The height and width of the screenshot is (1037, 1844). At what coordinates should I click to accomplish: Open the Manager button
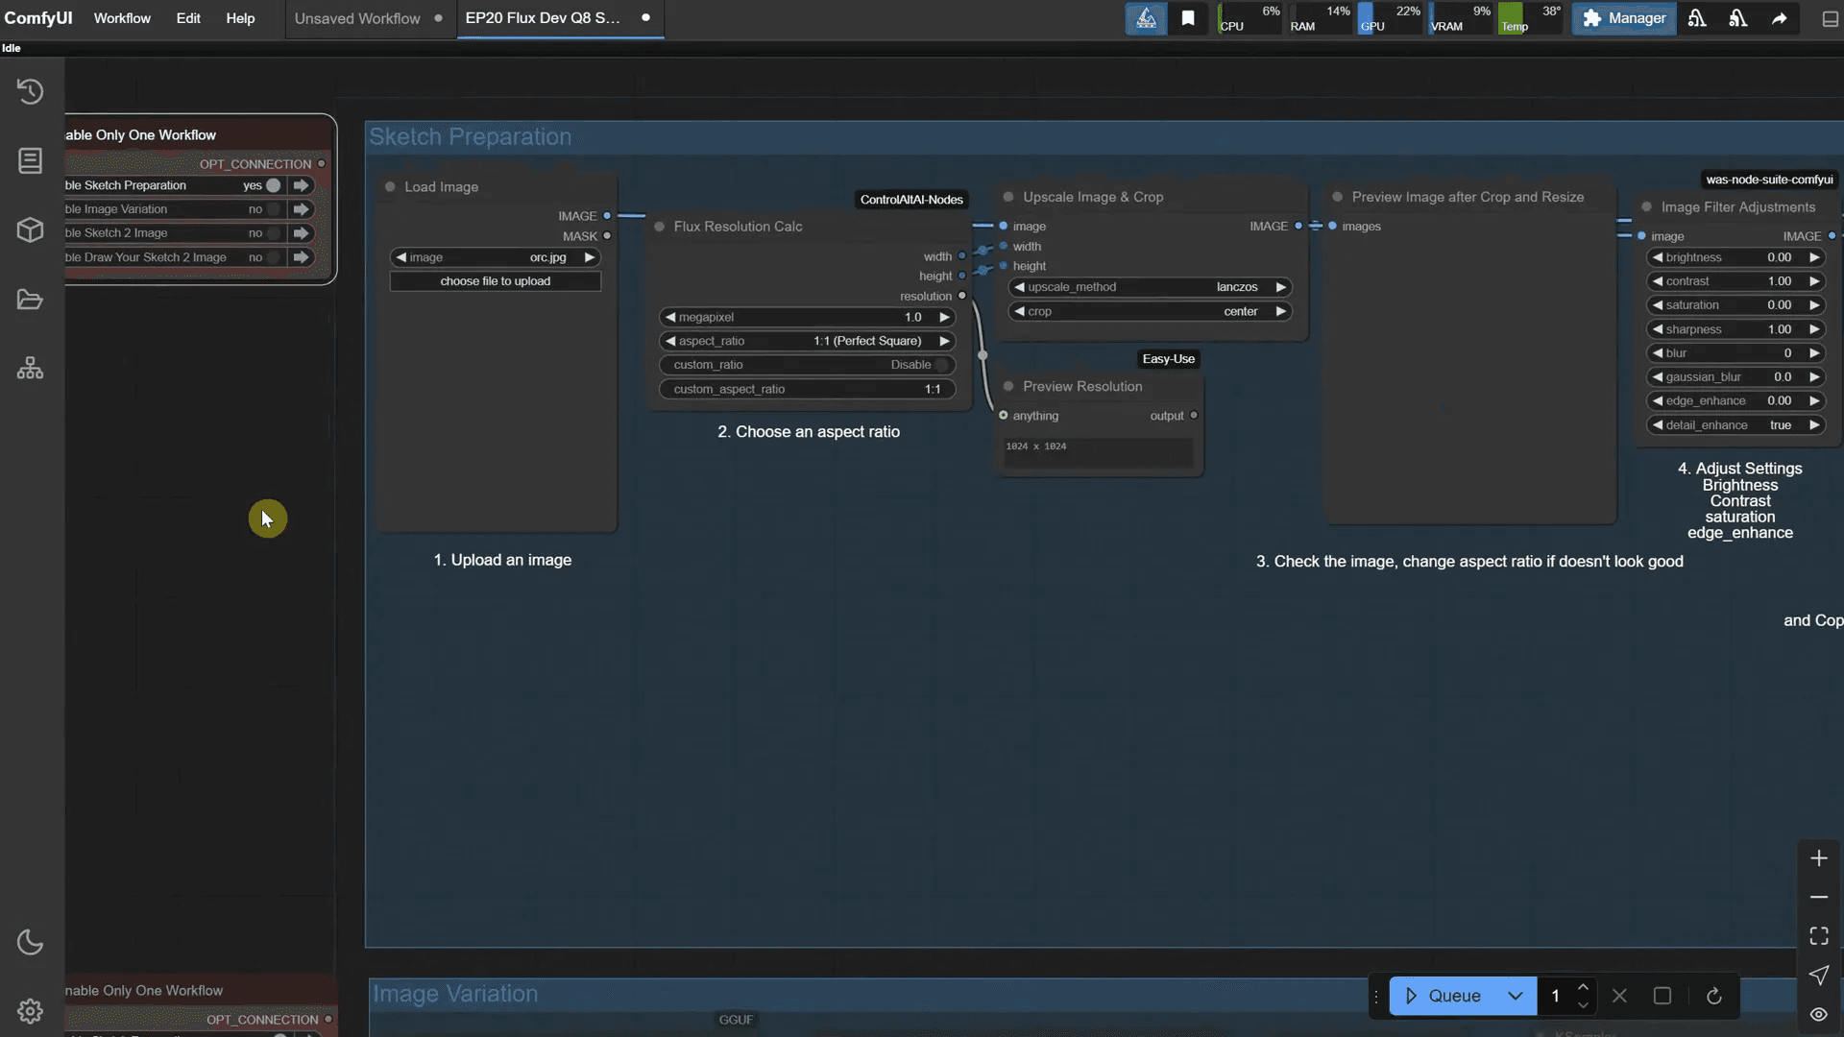coord(1624,18)
